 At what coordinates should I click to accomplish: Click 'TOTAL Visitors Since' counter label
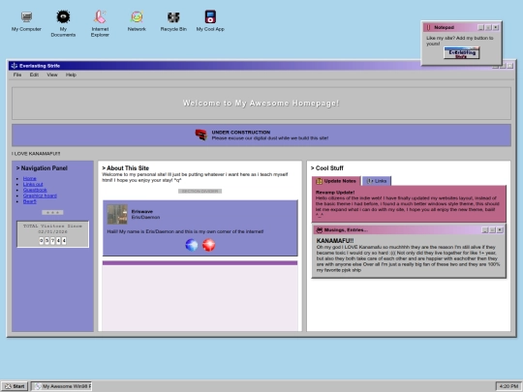tap(52, 226)
